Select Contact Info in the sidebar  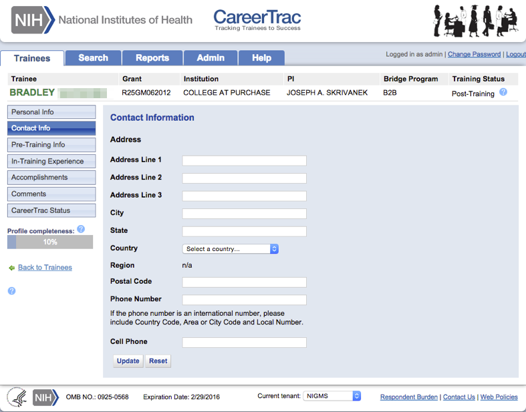(x=51, y=128)
